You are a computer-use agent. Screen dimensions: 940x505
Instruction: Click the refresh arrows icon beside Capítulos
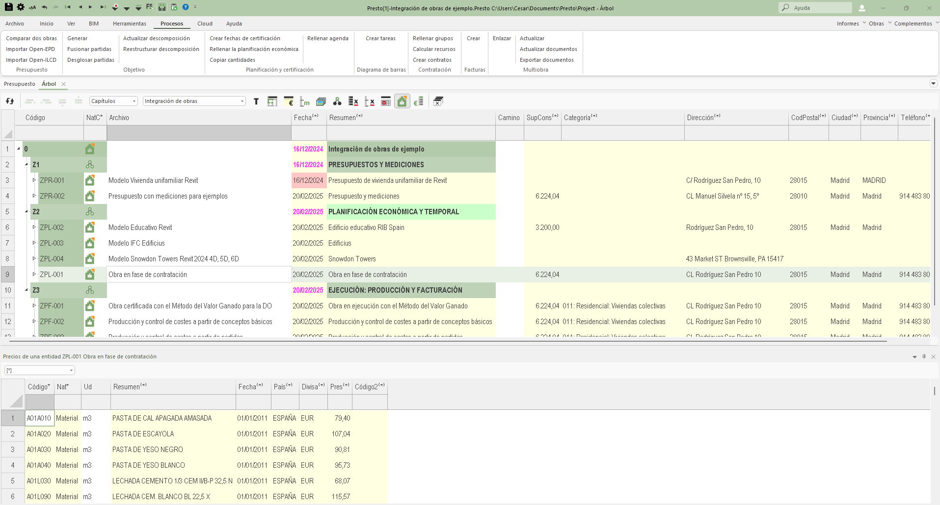coord(10,101)
